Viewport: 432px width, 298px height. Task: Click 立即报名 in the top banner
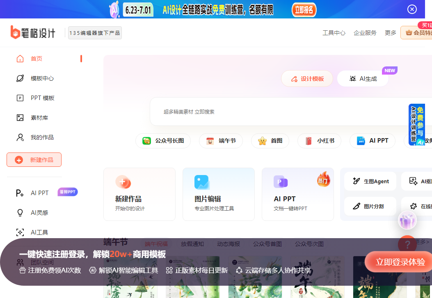click(304, 10)
